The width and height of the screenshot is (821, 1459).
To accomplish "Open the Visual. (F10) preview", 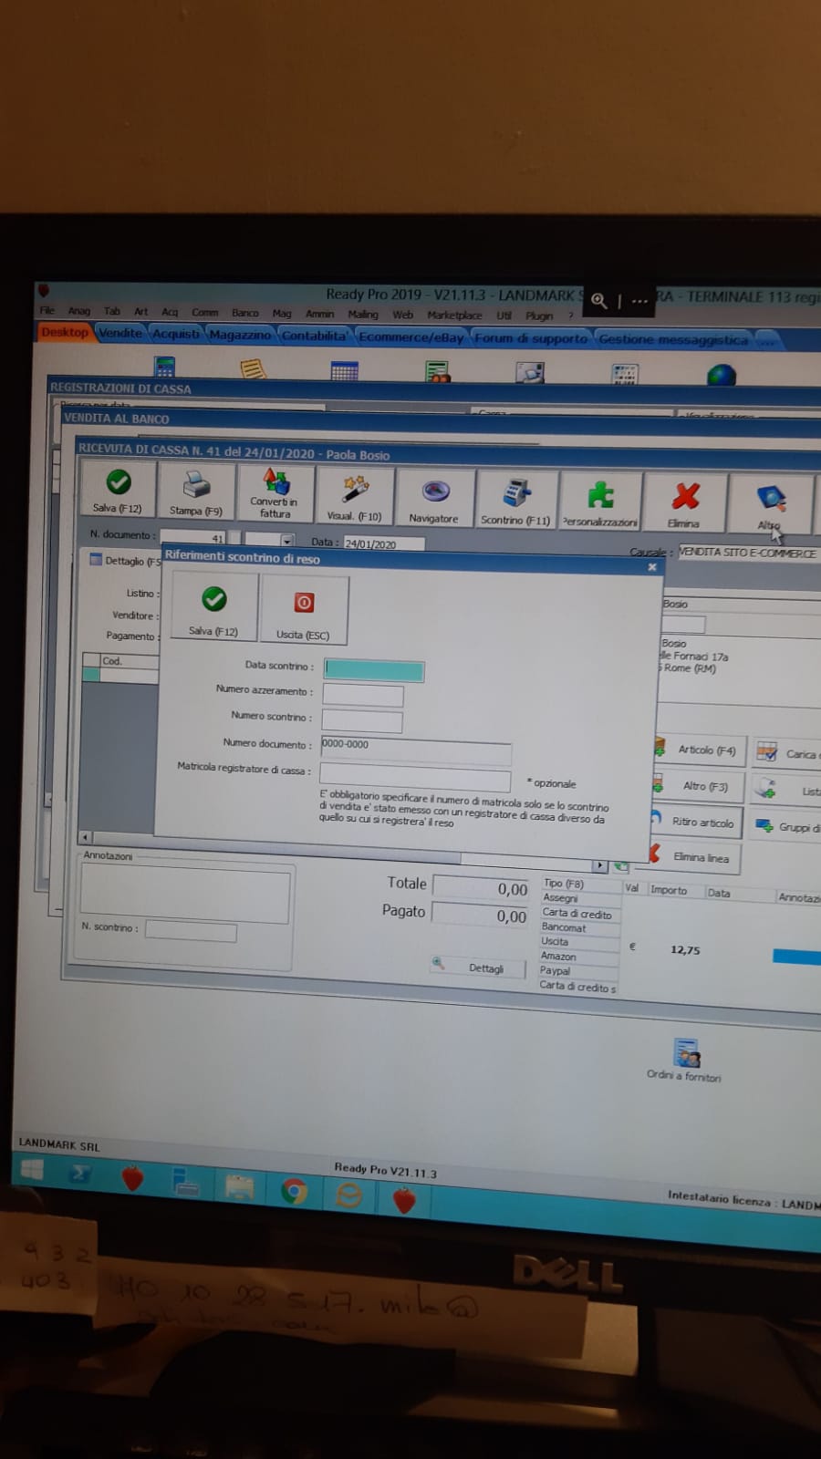I will coord(354,497).
